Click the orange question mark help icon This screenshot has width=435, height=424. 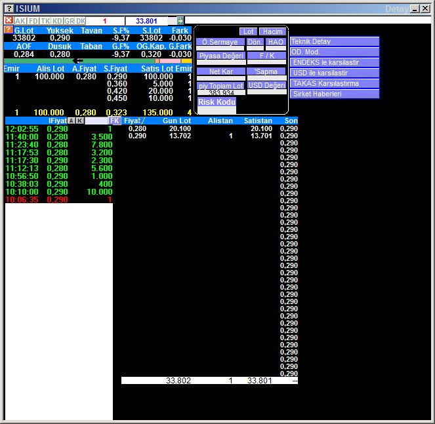pos(8,30)
